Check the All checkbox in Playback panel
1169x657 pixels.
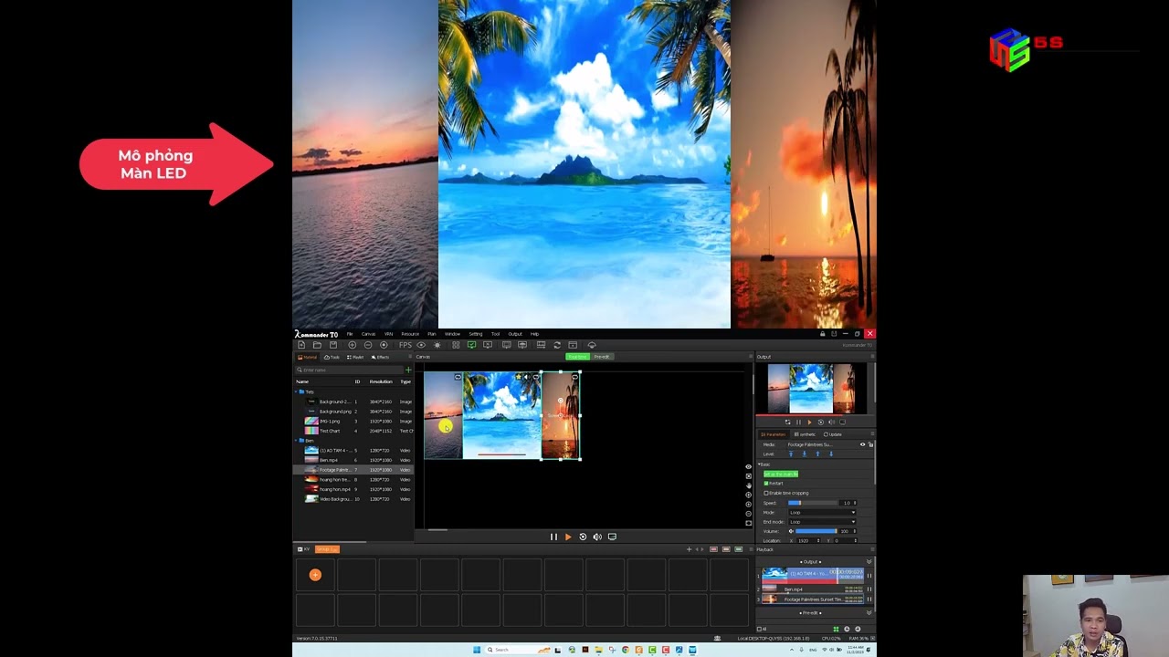pos(760,629)
